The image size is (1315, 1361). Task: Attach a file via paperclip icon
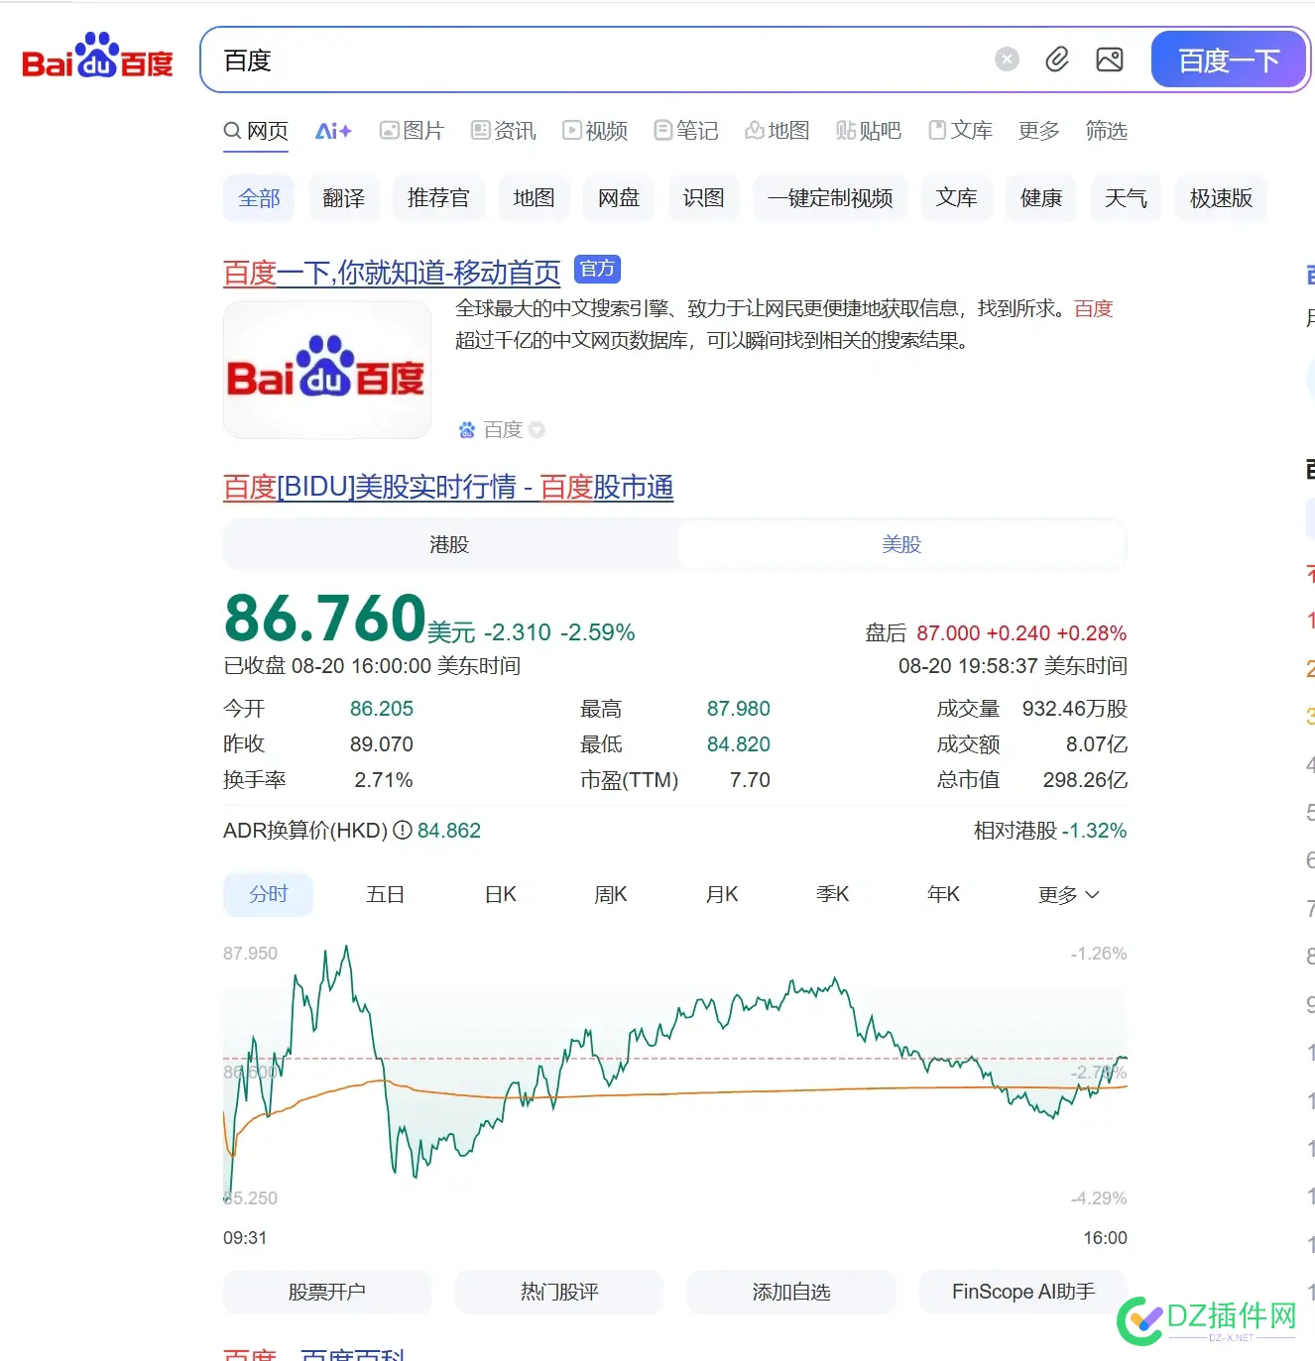point(1057,59)
